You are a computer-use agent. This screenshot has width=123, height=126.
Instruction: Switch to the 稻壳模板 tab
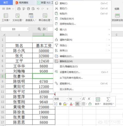click(x=24, y=3)
